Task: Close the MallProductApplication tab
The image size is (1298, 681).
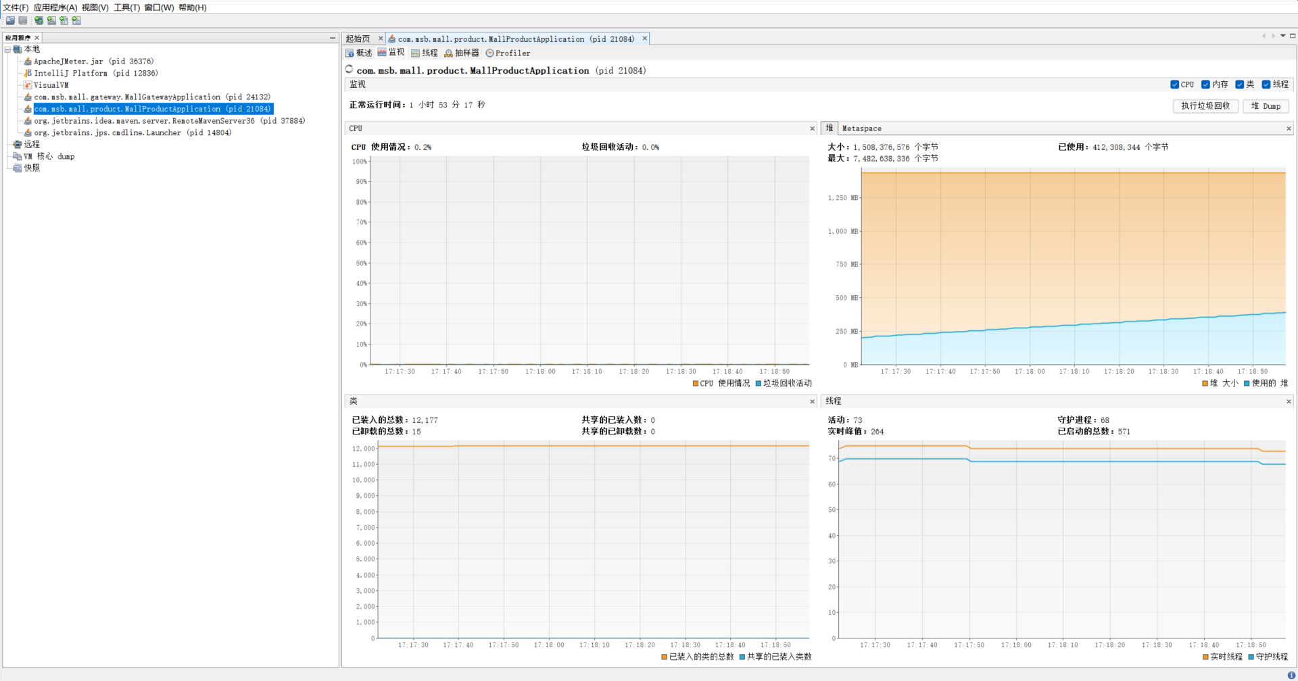Action: pyautogui.click(x=644, y=39)
